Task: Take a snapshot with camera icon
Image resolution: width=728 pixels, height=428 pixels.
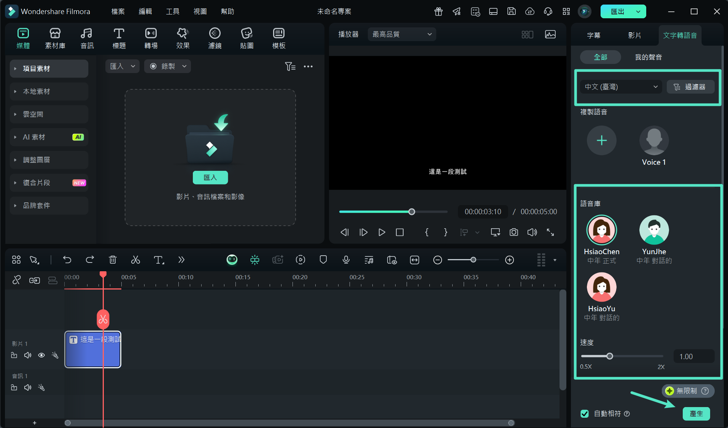Action: pyautogui.click(x=514, y=232)
